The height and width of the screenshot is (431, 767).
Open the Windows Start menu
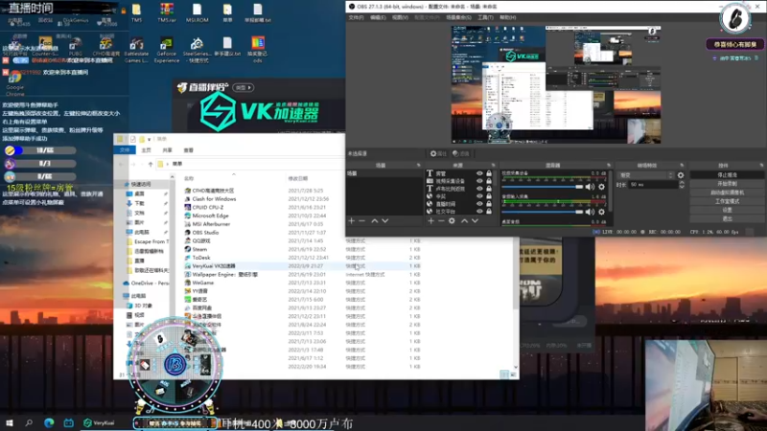10,422
